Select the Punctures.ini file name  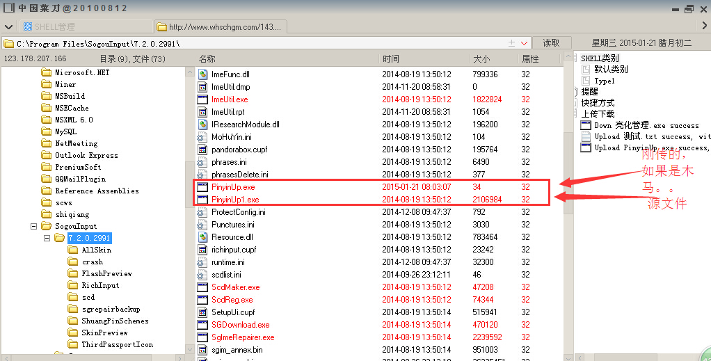232,225
